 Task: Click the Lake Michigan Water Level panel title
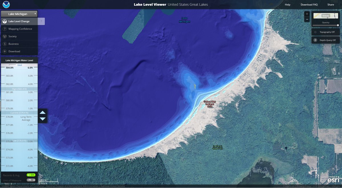point(19,60)
